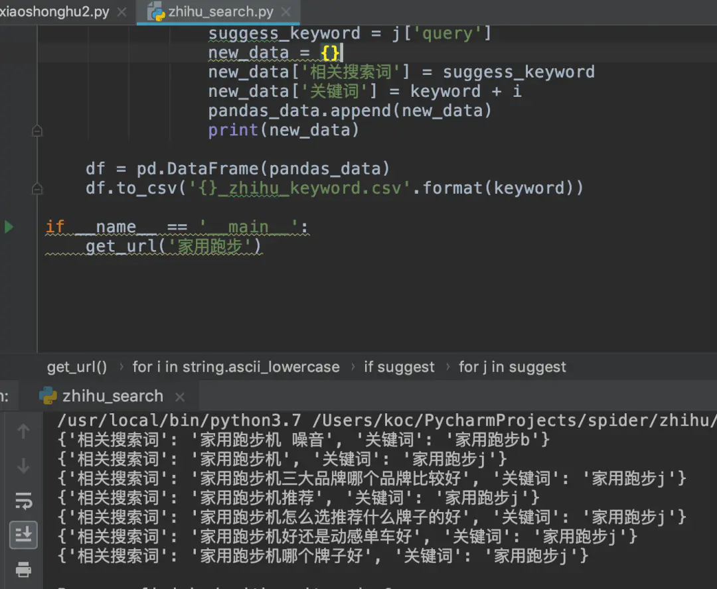The height and width of the screenshot is (589, 717).
Task: Click output line '家用跑步机哪个牌子好'
Action: pos(323,556)
